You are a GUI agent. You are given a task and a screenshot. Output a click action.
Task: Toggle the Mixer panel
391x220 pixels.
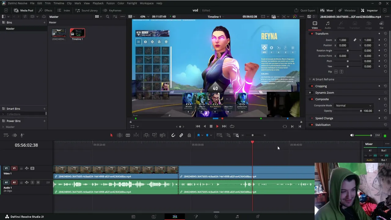(x=327, y=10)
